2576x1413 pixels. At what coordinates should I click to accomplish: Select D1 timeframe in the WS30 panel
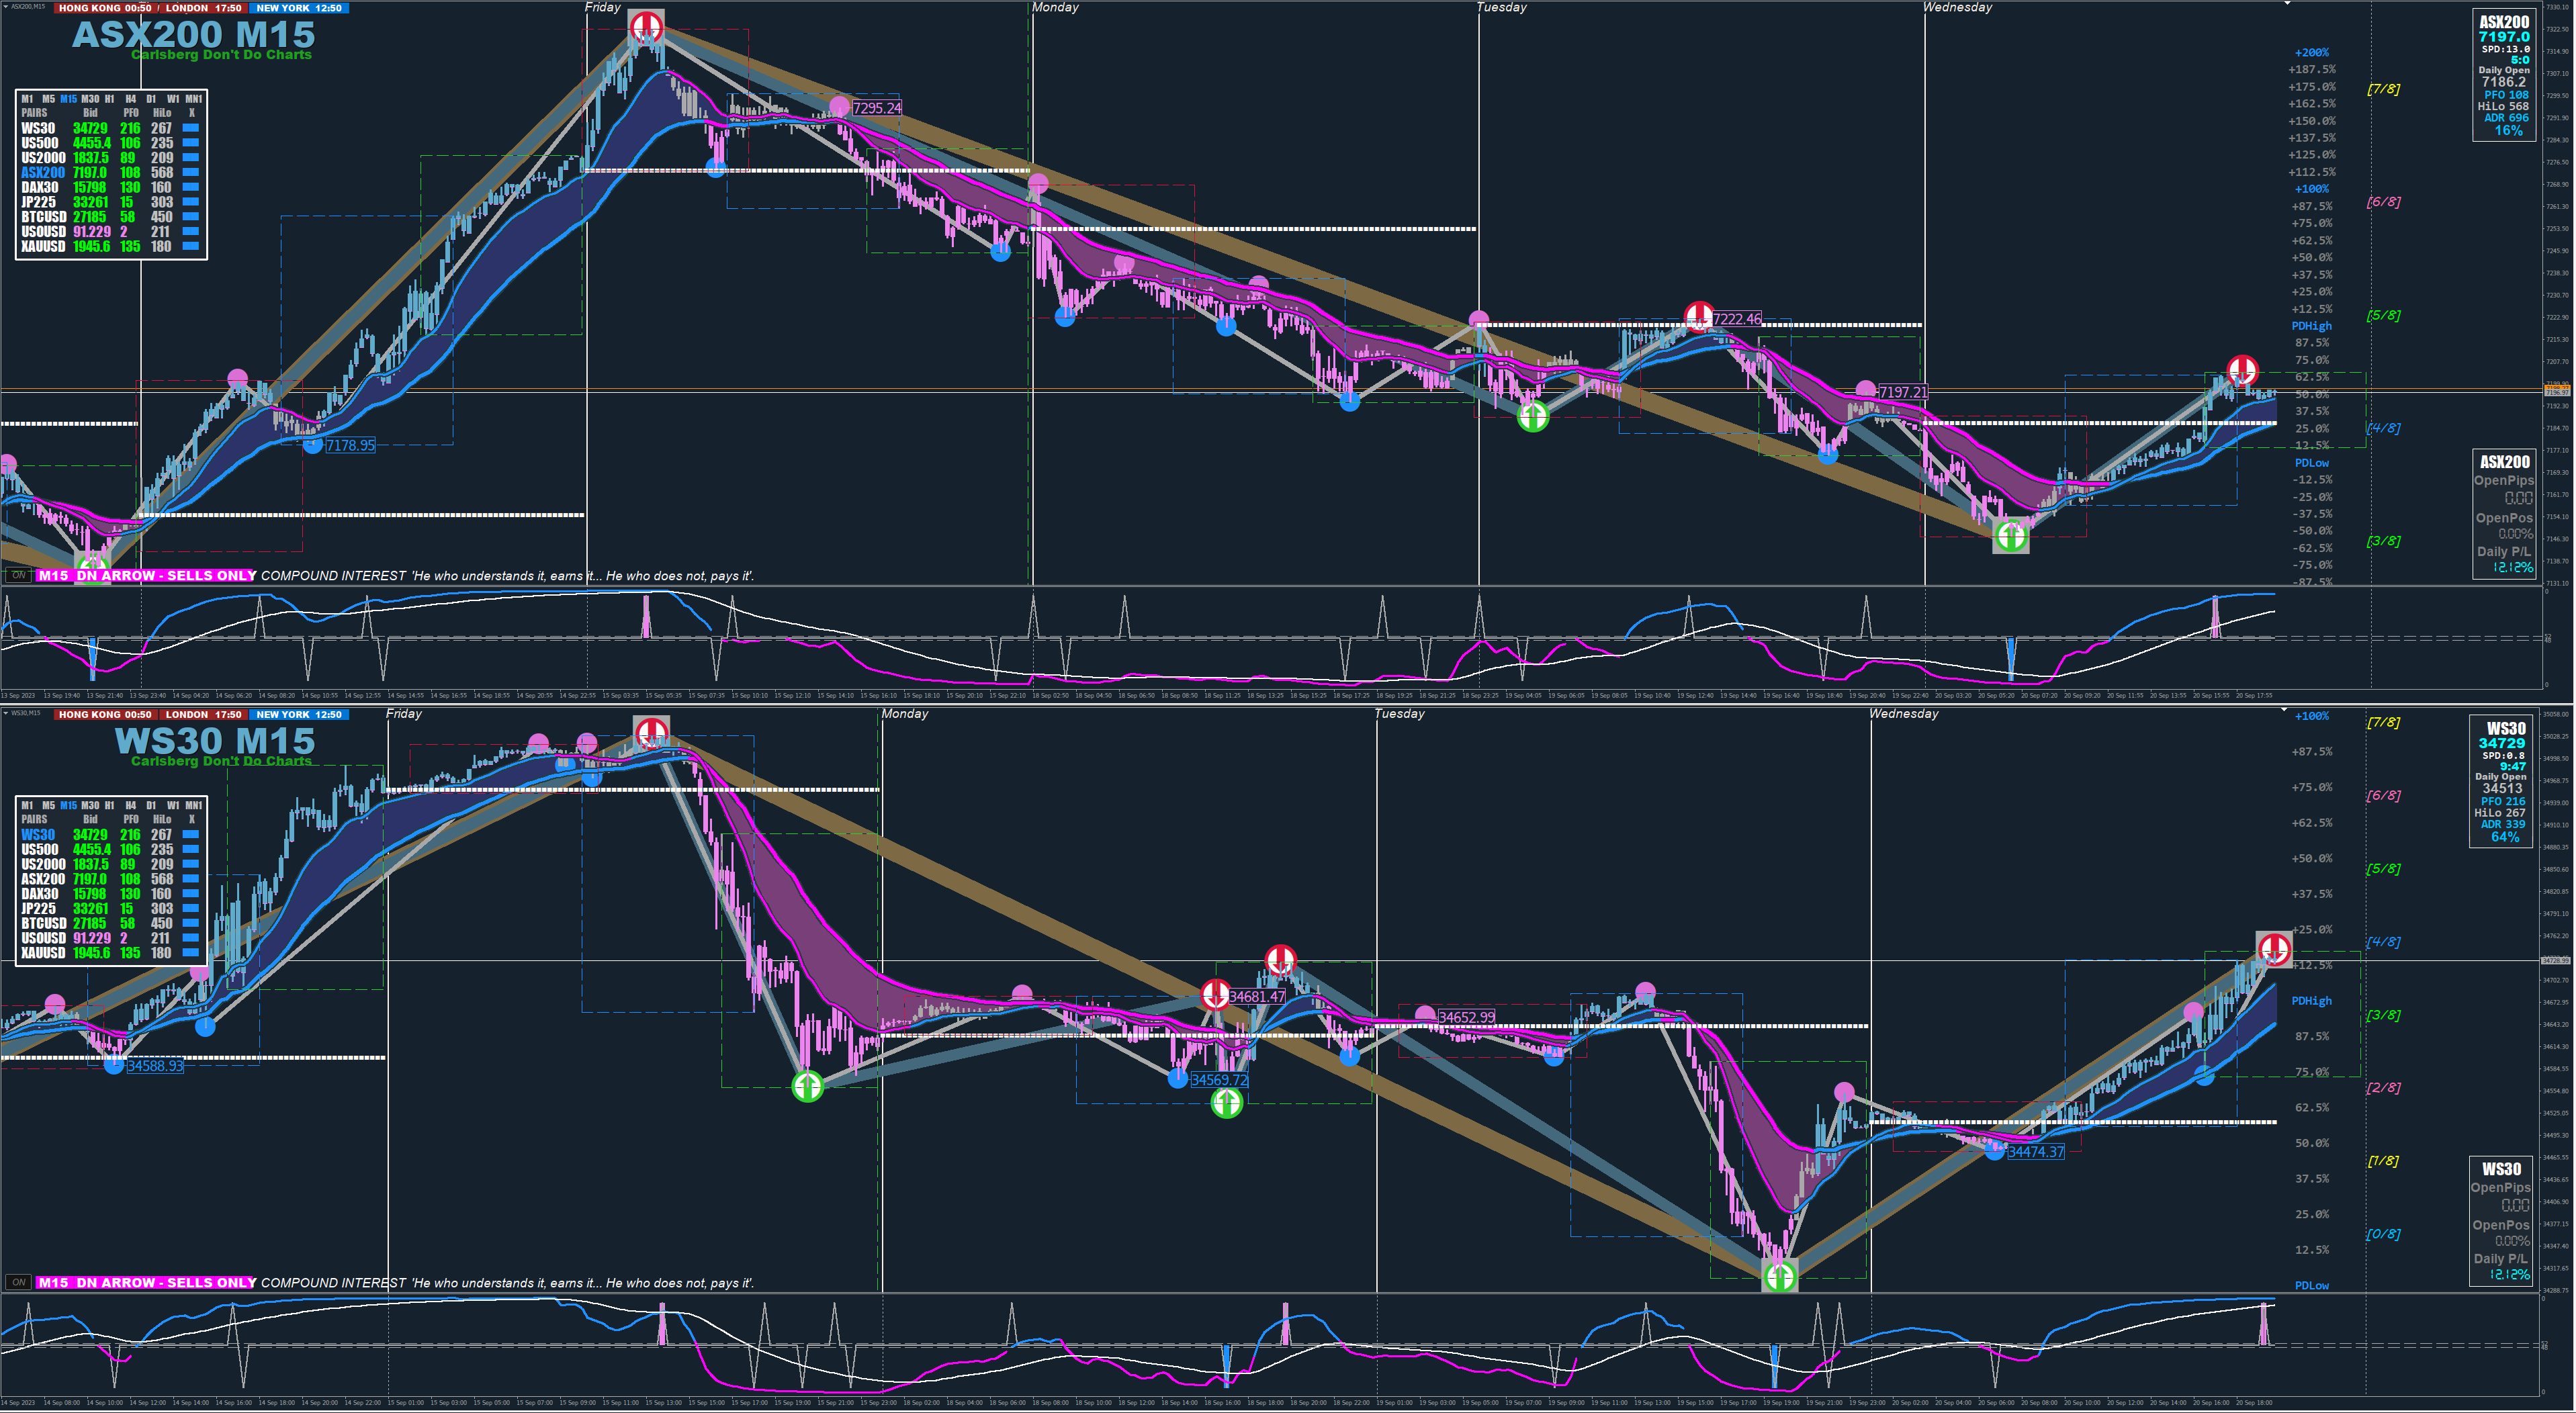click(151, 805)
